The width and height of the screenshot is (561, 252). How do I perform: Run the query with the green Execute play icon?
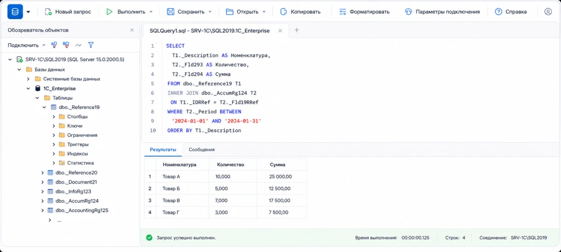pos(109,12)
